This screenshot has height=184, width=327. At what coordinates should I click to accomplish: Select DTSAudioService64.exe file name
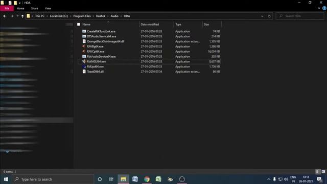click(x=101, y=36)
